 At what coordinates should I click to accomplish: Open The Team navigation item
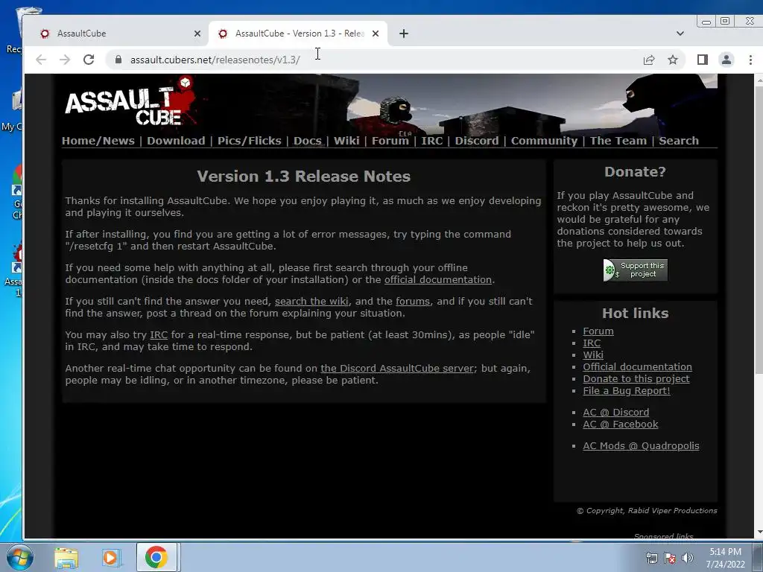click(618, 141)
